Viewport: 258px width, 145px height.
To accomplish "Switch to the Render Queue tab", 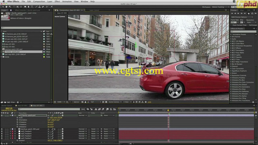I will coord(7,106).
